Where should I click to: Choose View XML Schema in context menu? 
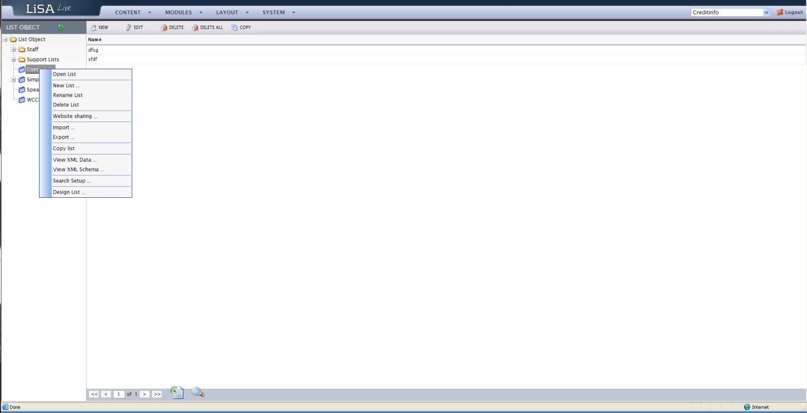tap(78, 170)
